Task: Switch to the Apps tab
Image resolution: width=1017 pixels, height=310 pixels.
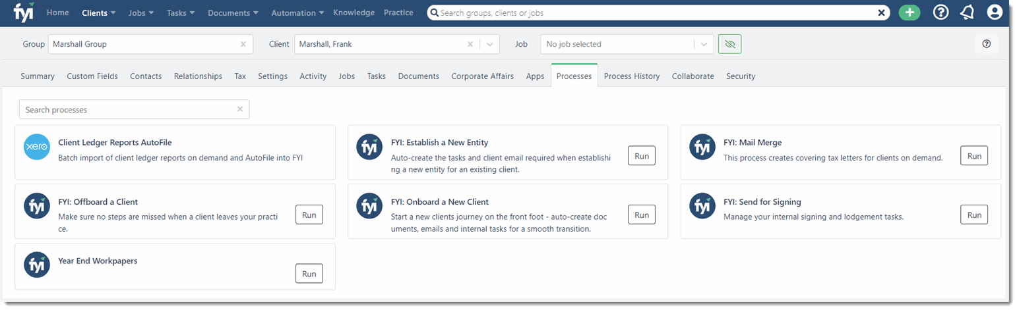Action: coord(535,76)
